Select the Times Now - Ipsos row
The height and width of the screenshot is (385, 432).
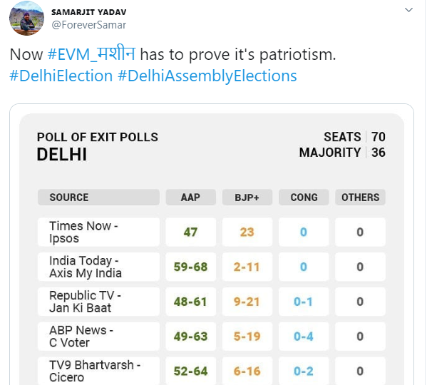tap(212, 232)
